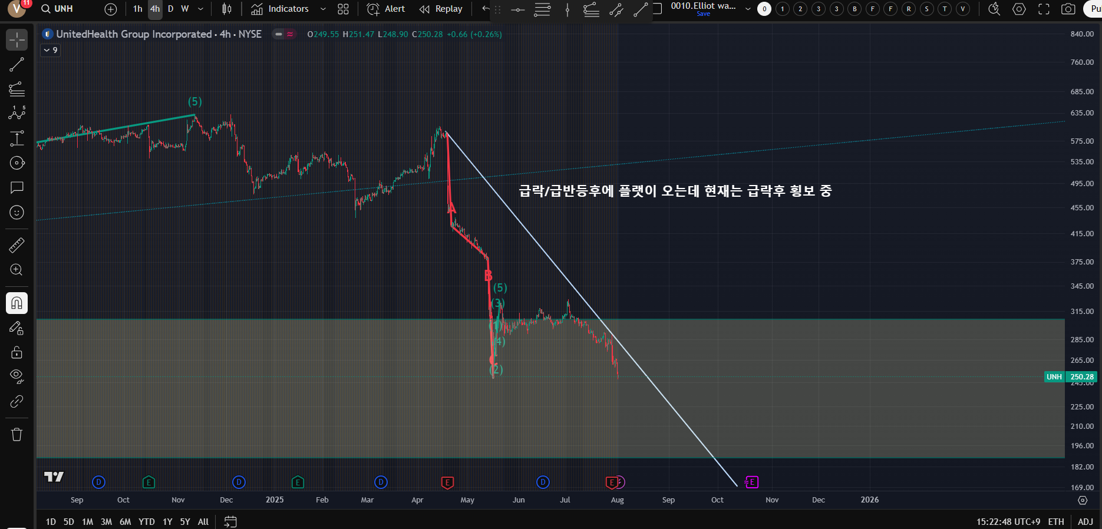Screen dimensions: 1102x529
Task: Select the 3M date range
Action: click(x=106, y=522)
